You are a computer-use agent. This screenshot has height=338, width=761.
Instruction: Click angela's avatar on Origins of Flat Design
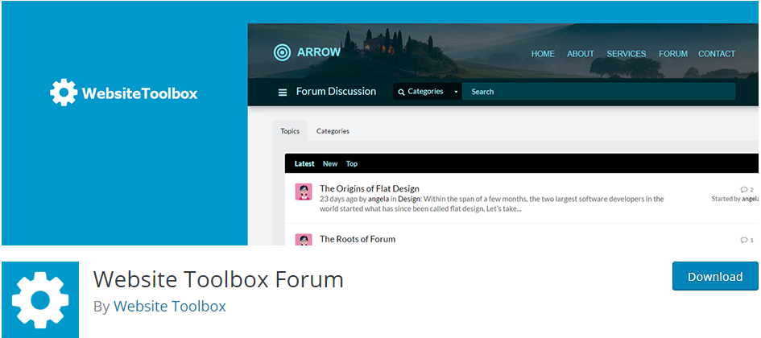click(x=304, y=192)
